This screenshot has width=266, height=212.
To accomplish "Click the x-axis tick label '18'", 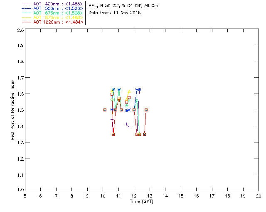I will [227, 196].
